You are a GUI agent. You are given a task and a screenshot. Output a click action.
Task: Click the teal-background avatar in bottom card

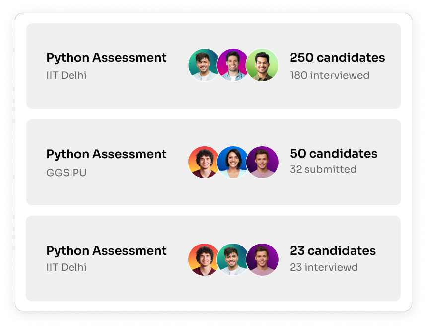click(233, 259)
